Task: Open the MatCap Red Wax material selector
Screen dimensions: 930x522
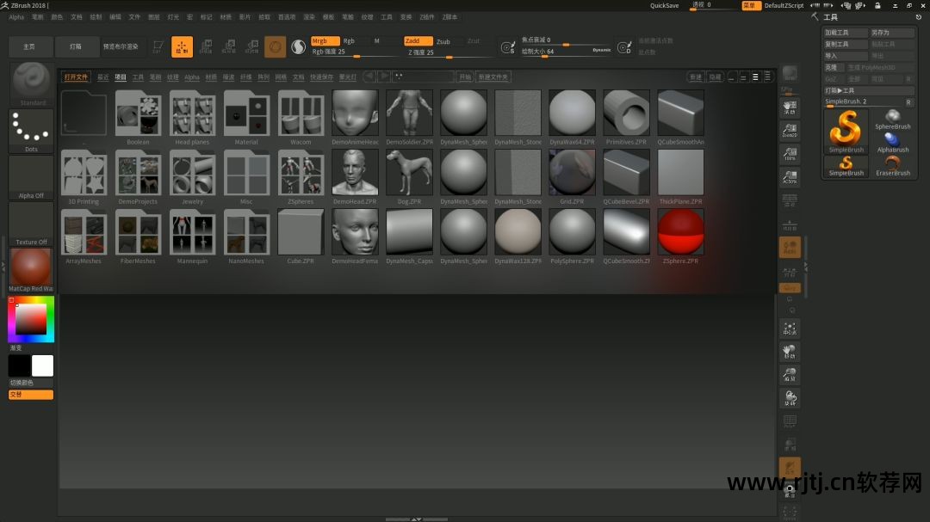Action: coord(31,270)
